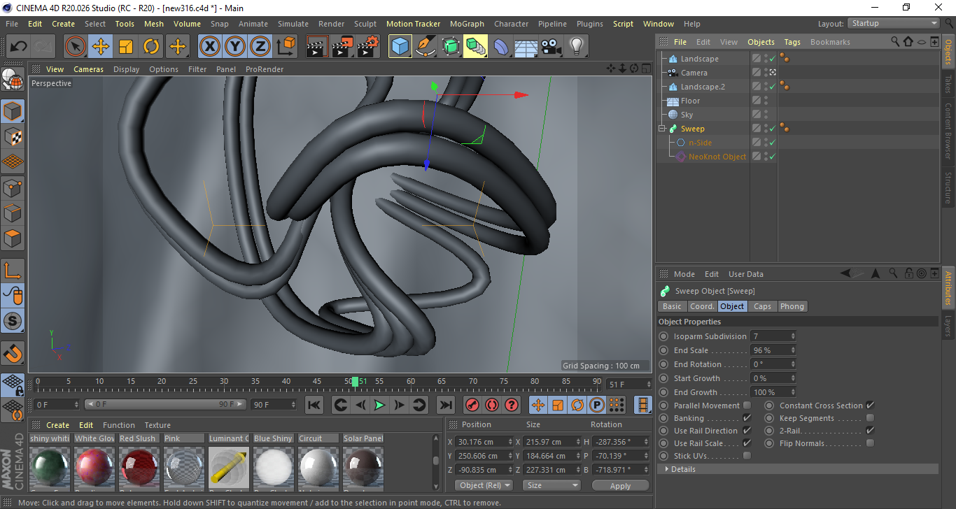Toggle Use Rail Direction checkbox
This screenshot has width=956, height=509.
point(747,431)
